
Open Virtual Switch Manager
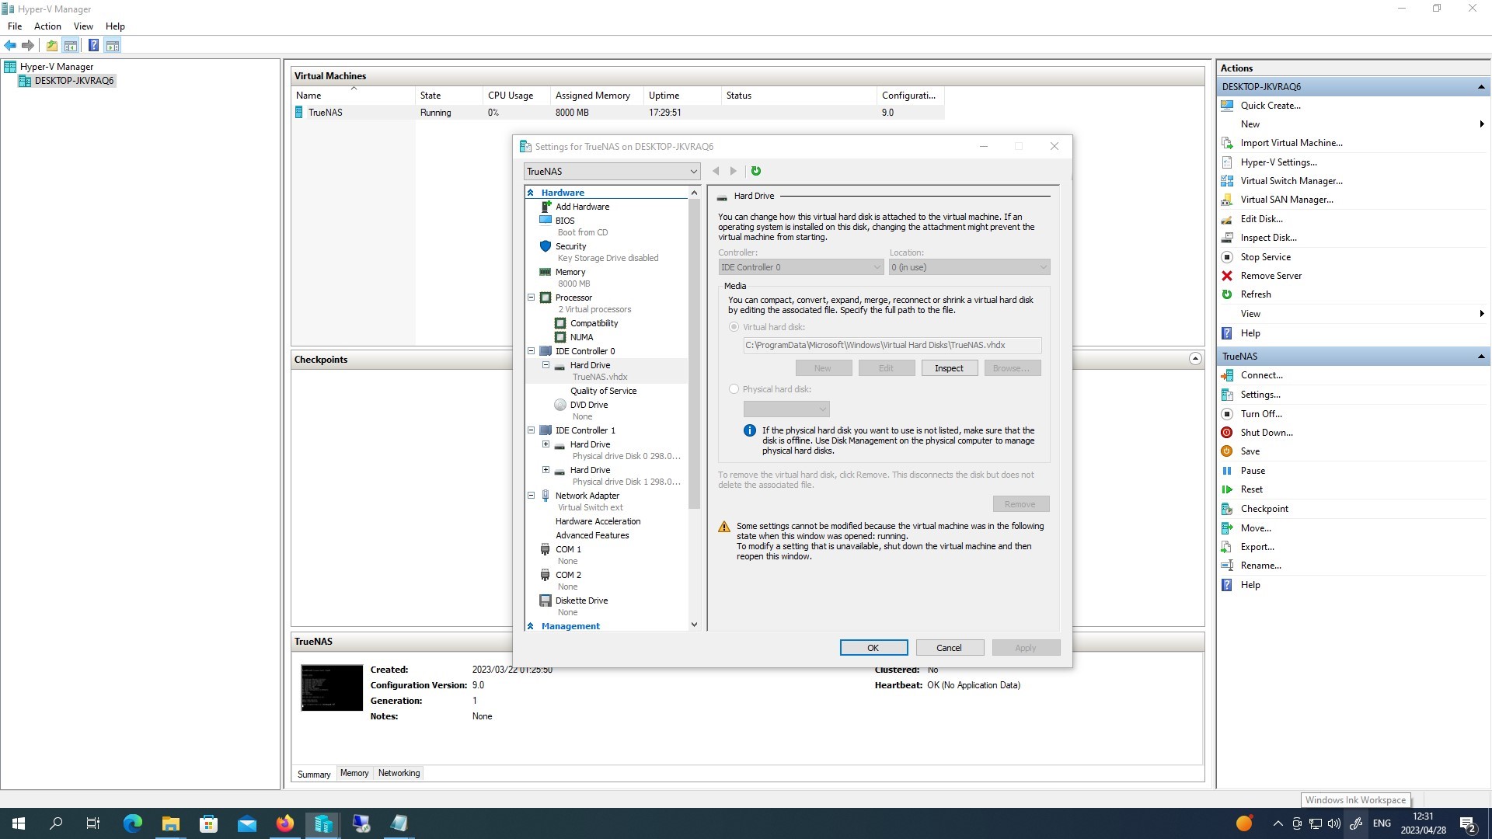(x=1291, y=180)
